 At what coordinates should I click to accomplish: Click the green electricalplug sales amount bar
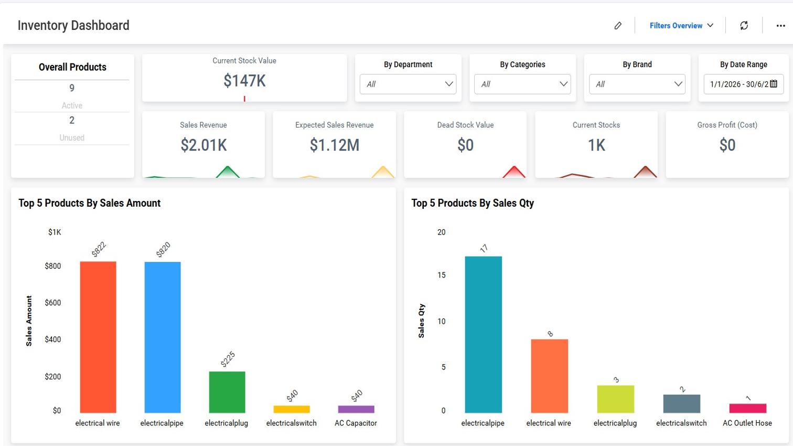(x=227, y=392)
